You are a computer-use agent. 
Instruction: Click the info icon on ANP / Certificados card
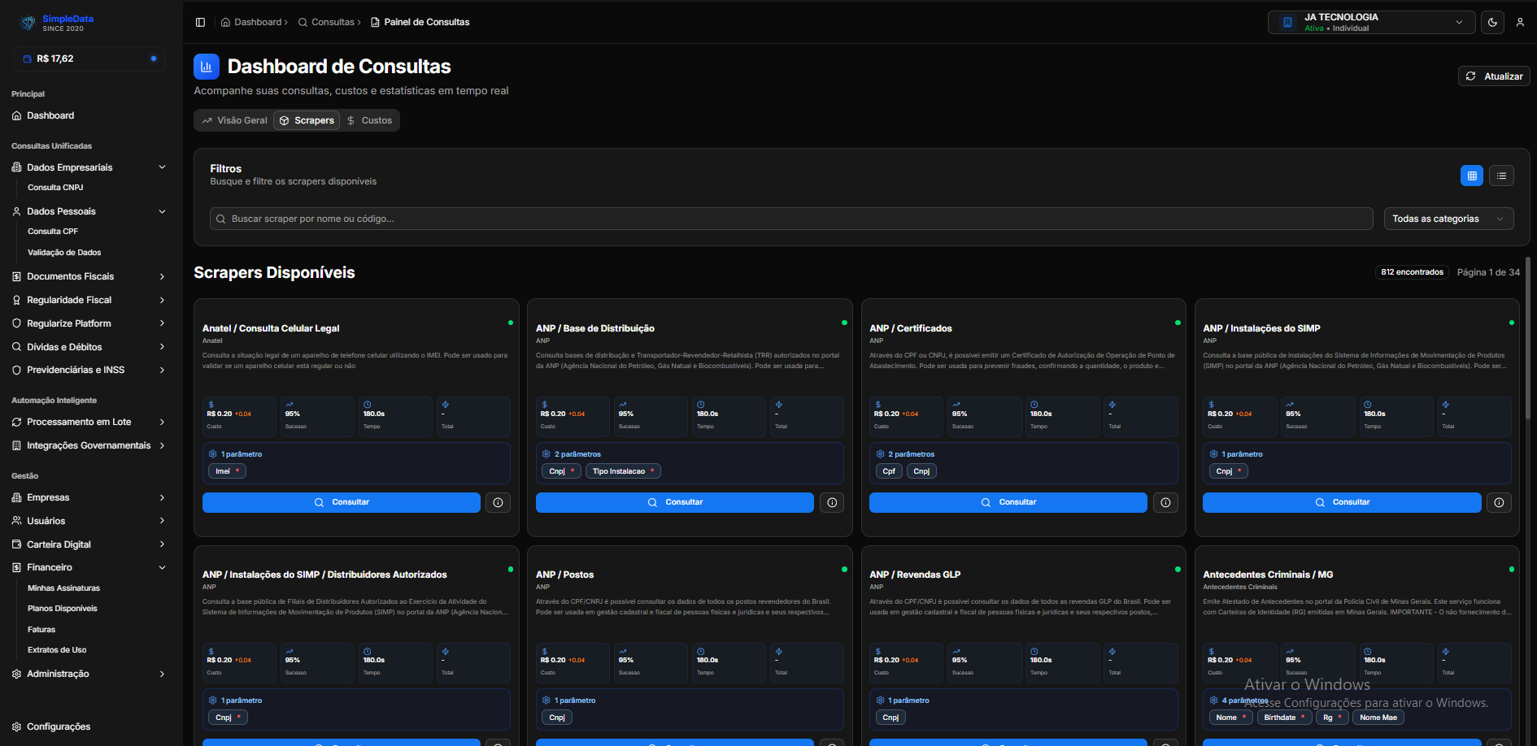1165,502
